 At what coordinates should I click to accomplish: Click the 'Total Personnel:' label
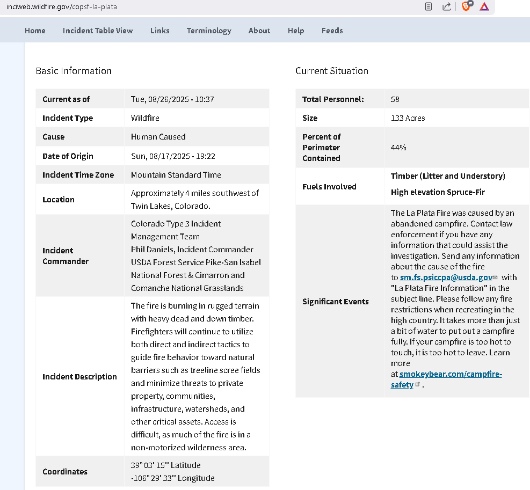click(x=333, y=99)
